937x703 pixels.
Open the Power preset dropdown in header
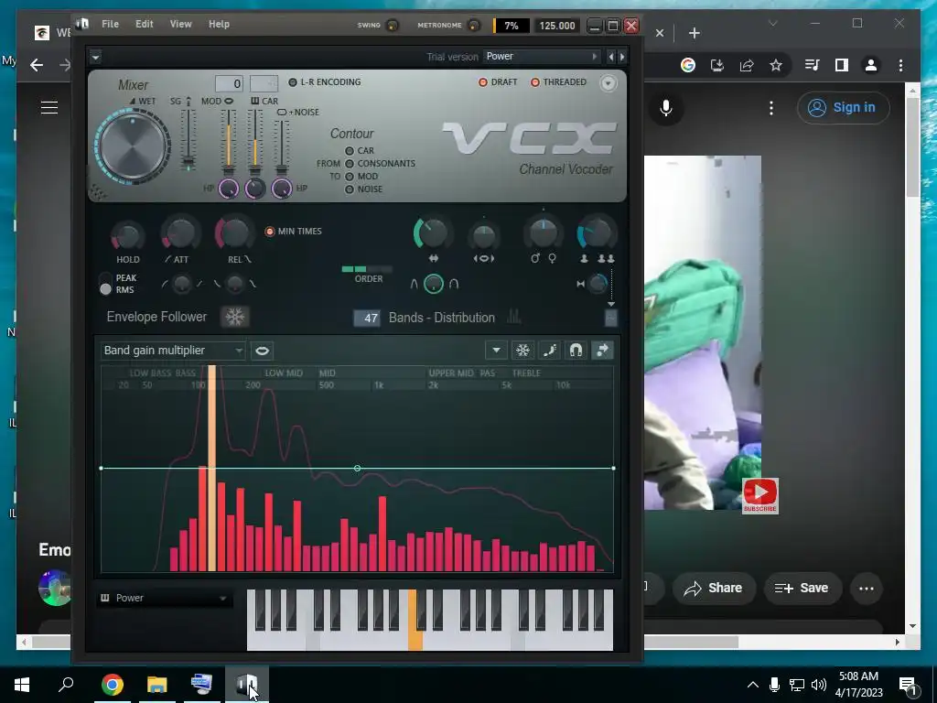pos(541,56)
